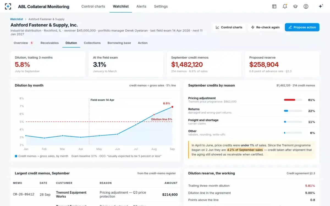The height and width of the screenshot is (206, 330).
Task: Click the 22% returns percentage
Action: click(x=312, y=111)
